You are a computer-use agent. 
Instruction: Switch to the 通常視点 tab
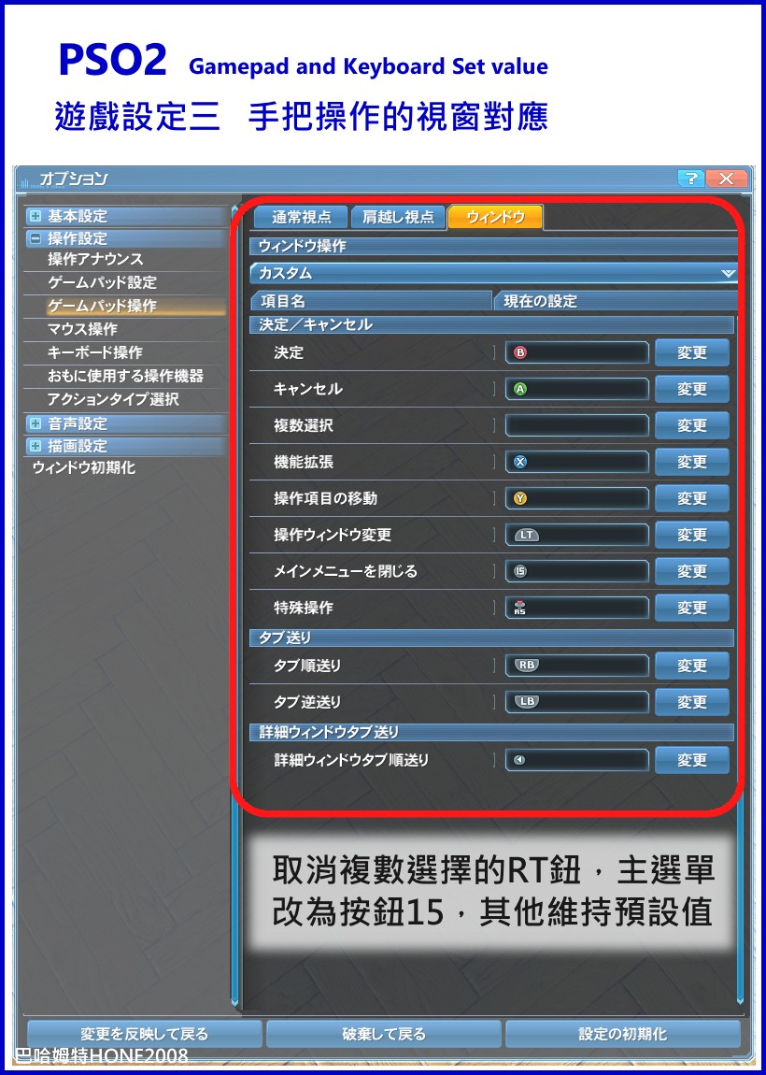click(301, 217)
